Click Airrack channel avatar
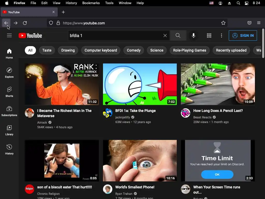 pyautogui.click(x=30, y=113)
